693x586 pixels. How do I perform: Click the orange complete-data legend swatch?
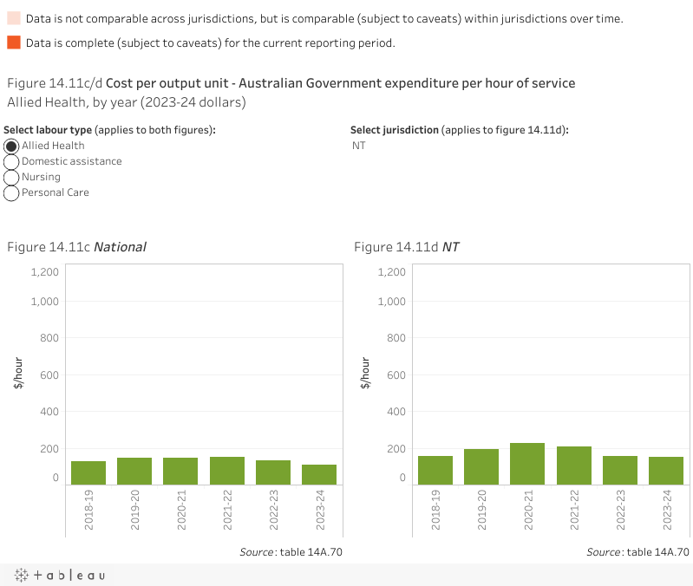(x=13, y=42)
